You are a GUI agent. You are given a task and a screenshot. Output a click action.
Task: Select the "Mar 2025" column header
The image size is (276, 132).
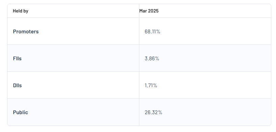tap(149, 11)
